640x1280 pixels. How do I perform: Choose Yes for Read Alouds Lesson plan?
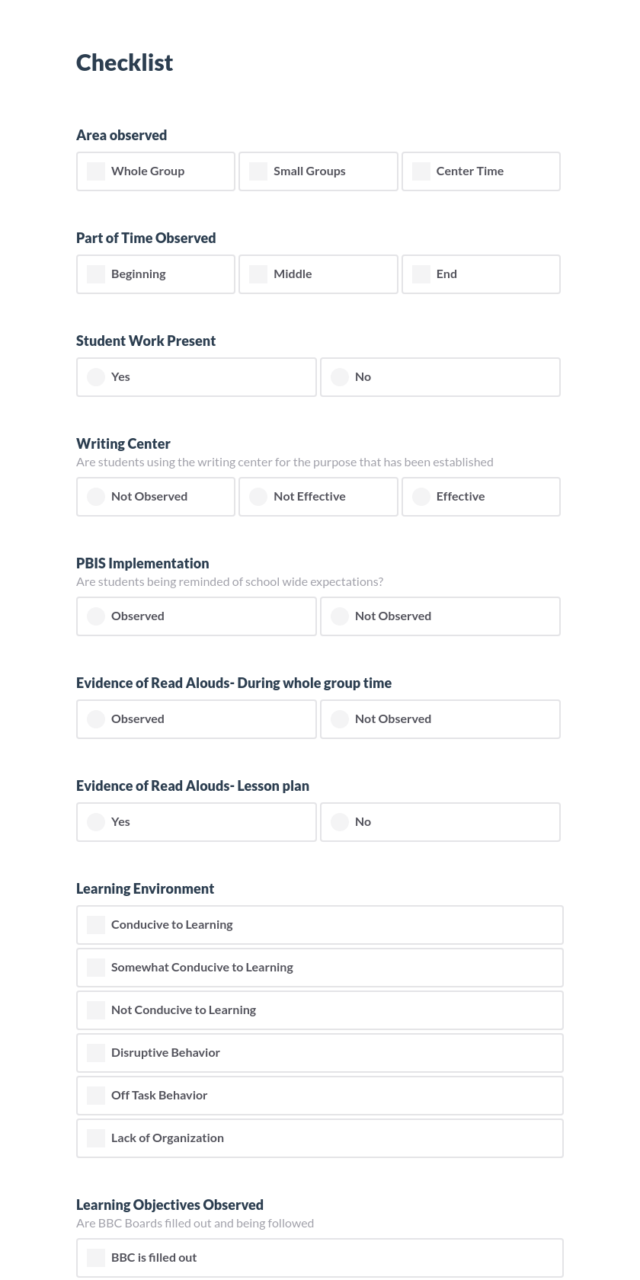[96, 822]
